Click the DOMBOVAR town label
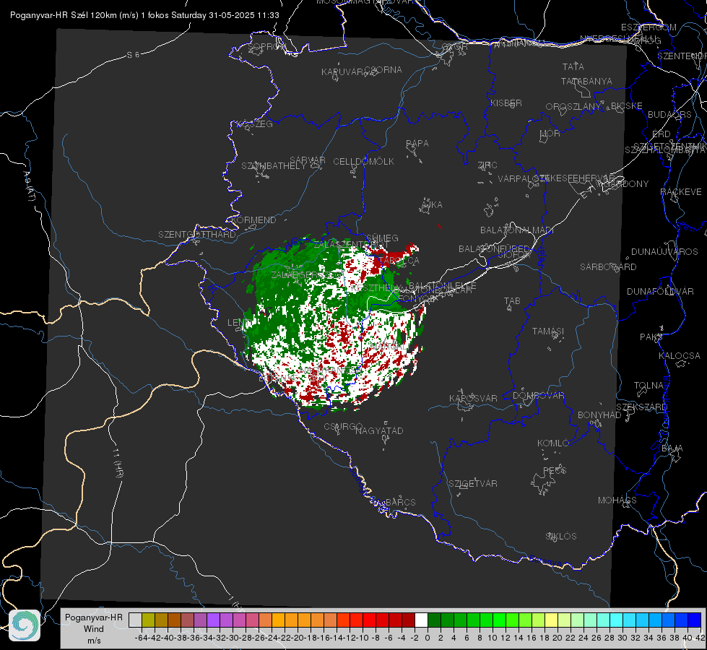This screenshot has height=650, width=707. (538, 396)
